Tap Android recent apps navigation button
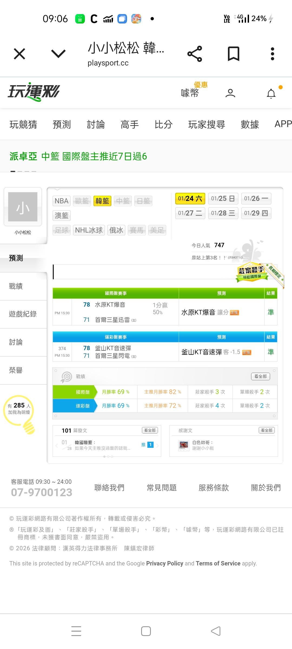The image size is (292, 649). click(x=76, y=631)
